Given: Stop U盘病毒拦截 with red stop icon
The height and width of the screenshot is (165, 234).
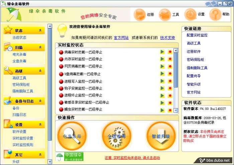Looking at the screenshot, I should 170,73.
